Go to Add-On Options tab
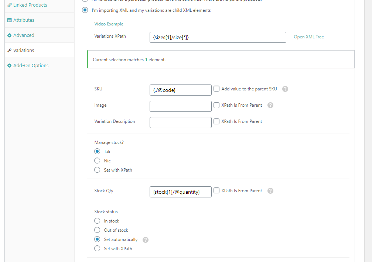The image size is (372, 262). pos(31,66)
